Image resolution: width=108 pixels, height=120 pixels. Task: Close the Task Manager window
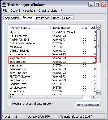[x=103, y=5]
